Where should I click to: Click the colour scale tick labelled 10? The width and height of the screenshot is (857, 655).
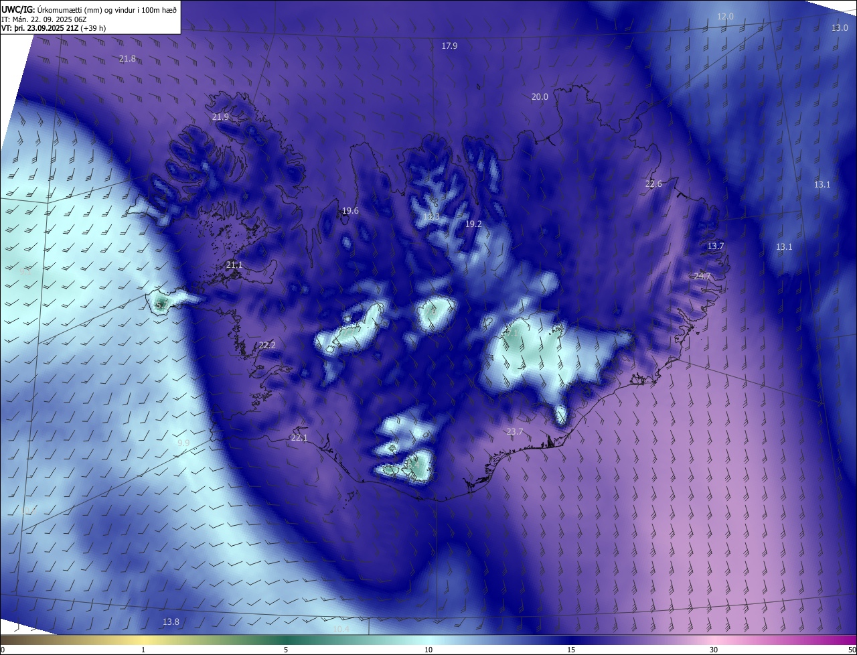click(428, 650)
